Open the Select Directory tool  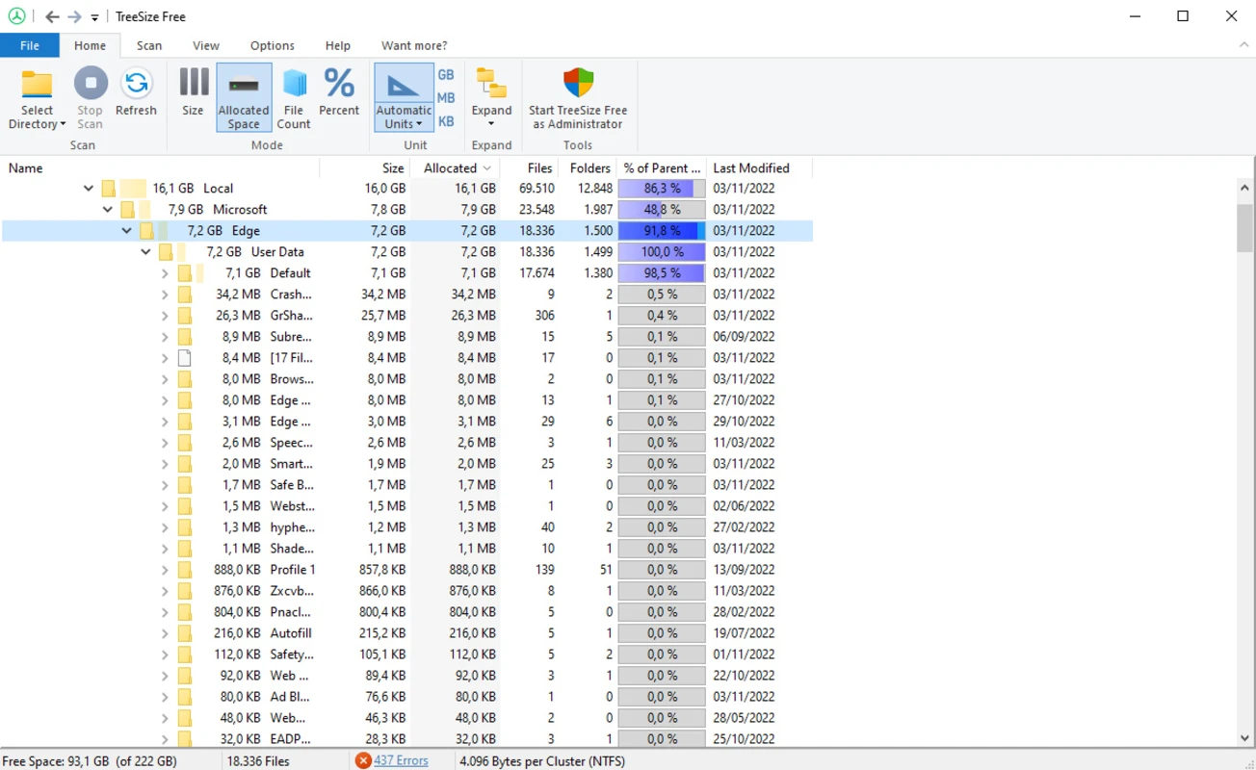(x=36, y=96)
